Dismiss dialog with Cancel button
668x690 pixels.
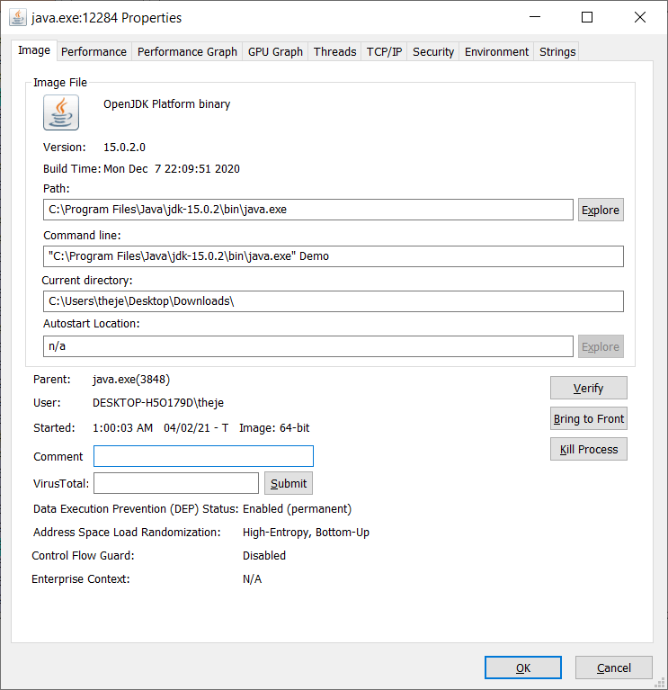pyautogui.click(x=614, y=668)
